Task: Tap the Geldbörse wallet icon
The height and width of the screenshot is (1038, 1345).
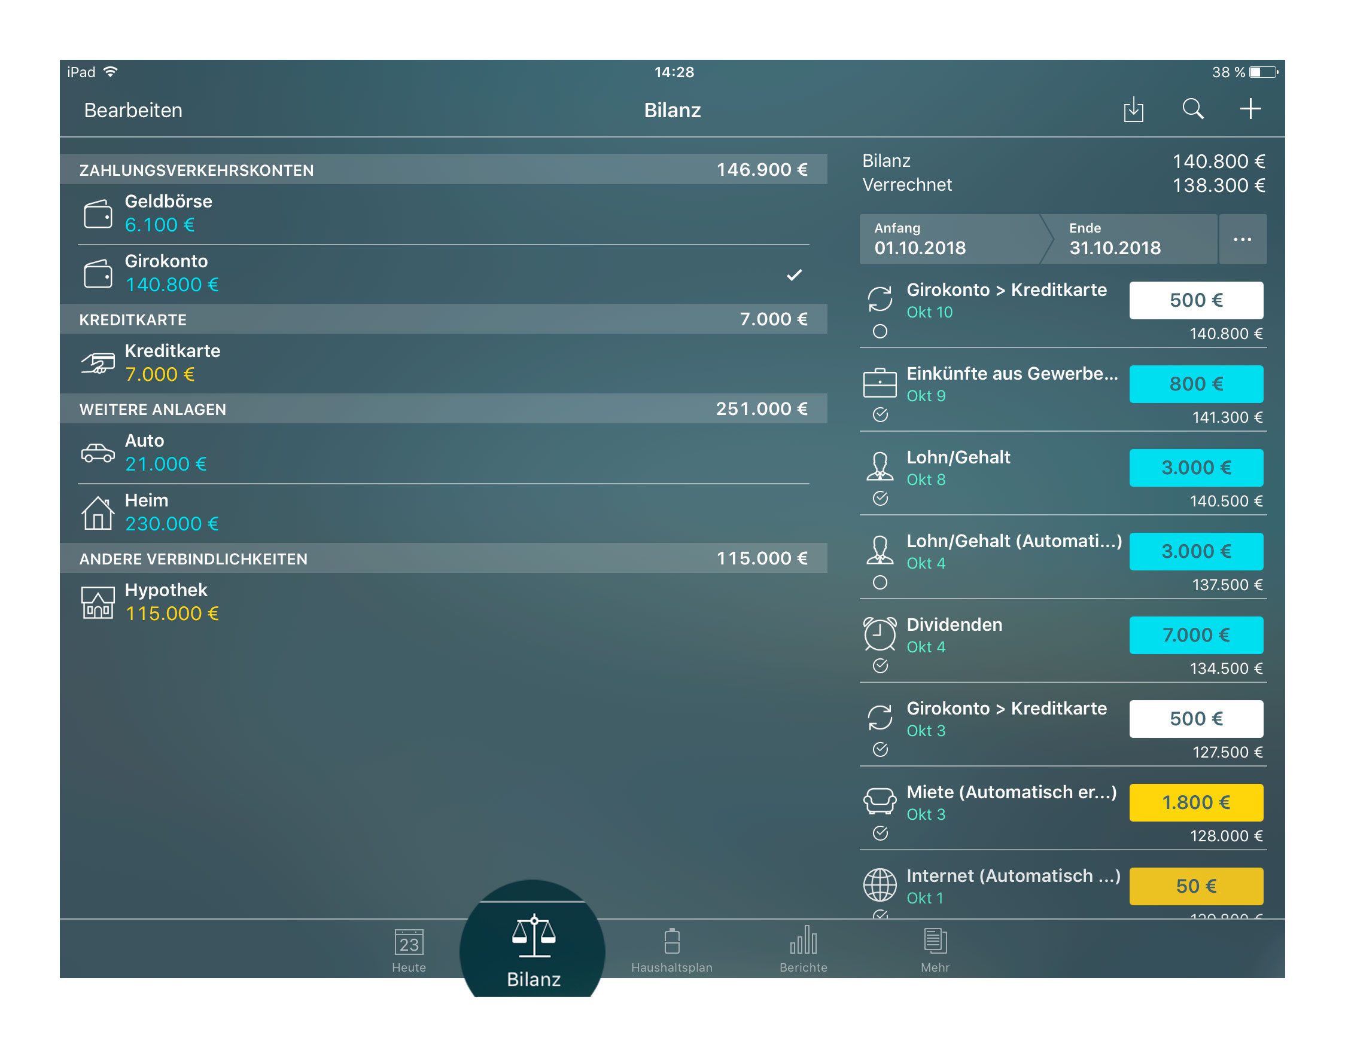Action: tap(98, 213)
